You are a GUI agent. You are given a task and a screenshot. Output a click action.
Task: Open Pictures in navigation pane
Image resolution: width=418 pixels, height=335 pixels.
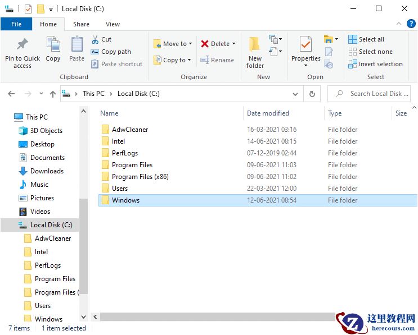(36, 198)
